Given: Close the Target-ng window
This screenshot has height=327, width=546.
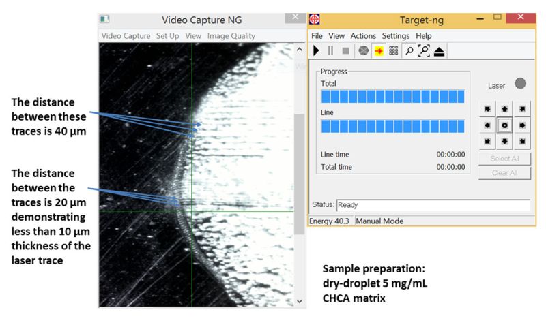Looking at the screenshot, I should point(521,18).
